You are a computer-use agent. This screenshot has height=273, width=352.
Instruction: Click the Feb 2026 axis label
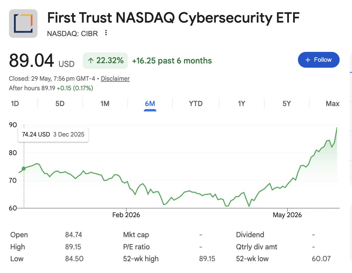(x=126, y=215)
